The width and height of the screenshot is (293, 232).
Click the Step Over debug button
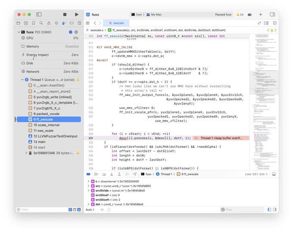coord(104,174)
